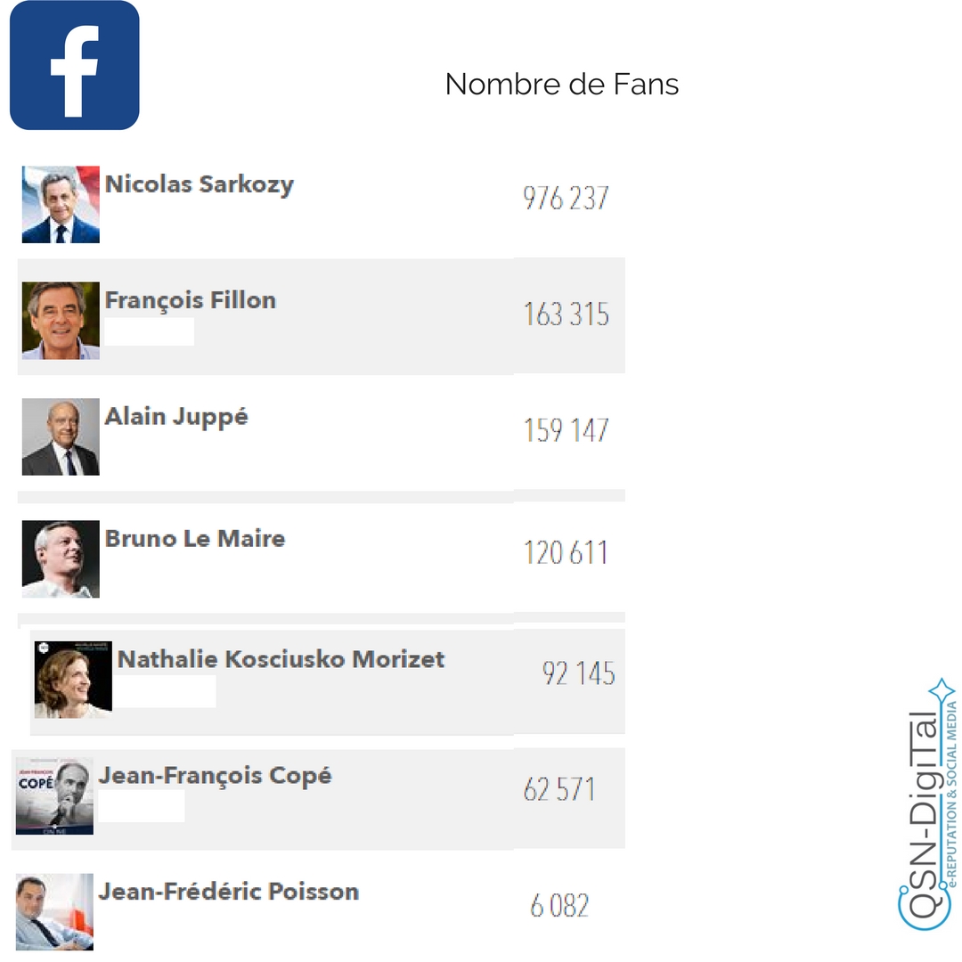962x962 pixels.
Task: Click Sarkozy's 976 237 fan count
Action: click(566, 198)
